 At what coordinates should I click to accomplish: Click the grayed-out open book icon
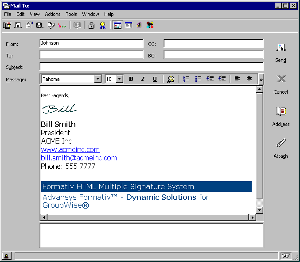[x=77, y=25]
